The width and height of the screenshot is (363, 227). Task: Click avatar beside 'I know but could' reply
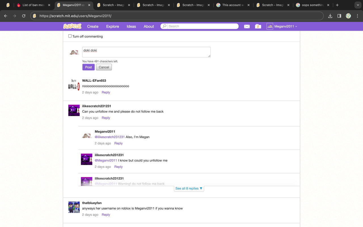tap(86, 159)
